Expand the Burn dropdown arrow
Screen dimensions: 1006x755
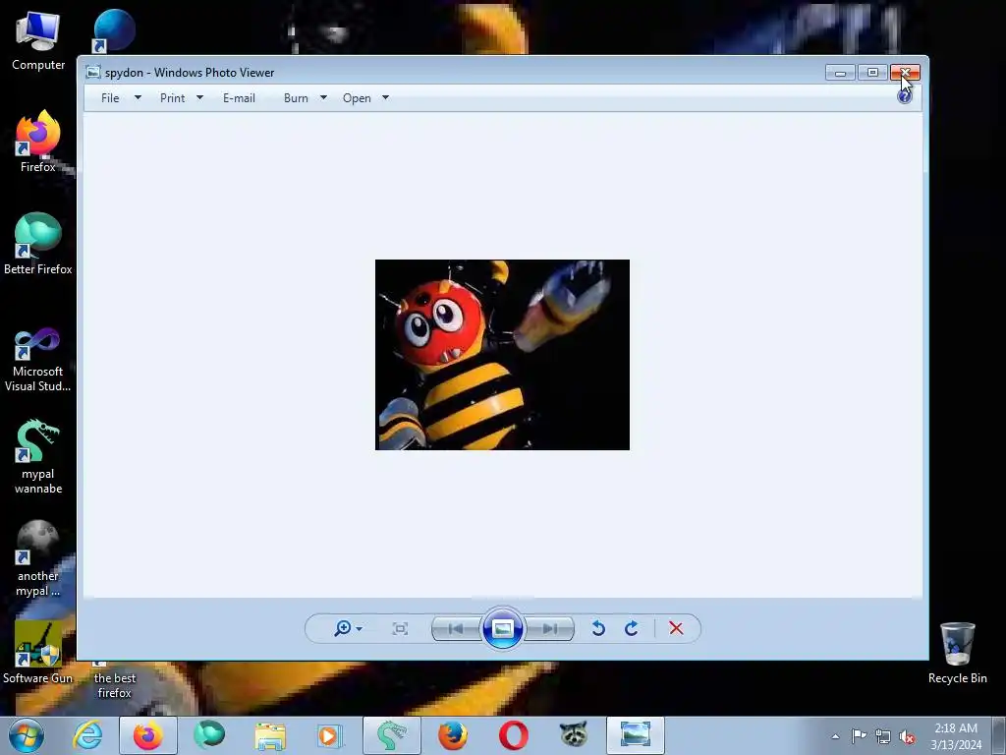click(x=323, y=97)
